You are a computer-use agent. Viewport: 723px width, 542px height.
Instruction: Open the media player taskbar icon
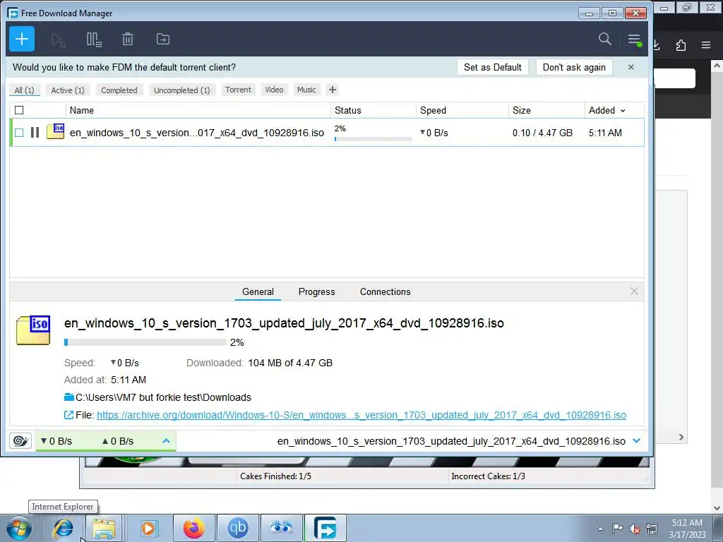coord(149,528)
